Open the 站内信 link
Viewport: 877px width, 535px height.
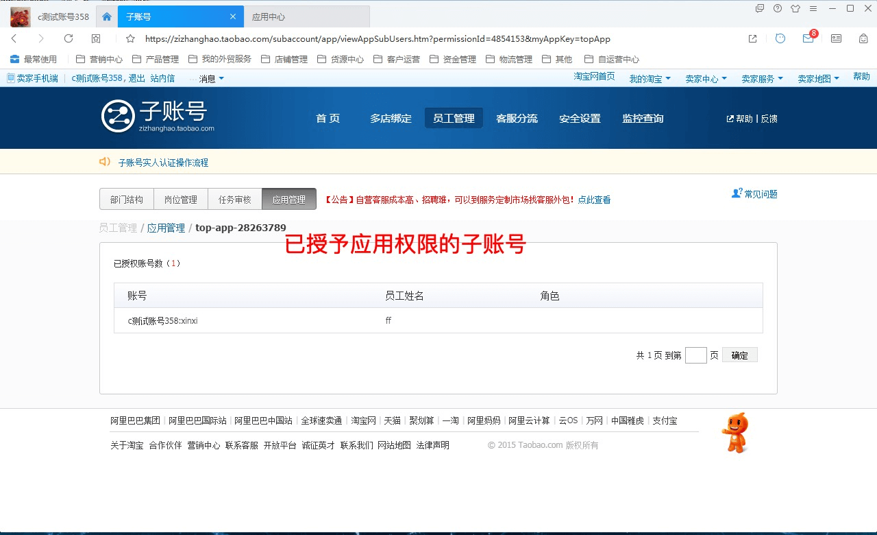point(163,78)
